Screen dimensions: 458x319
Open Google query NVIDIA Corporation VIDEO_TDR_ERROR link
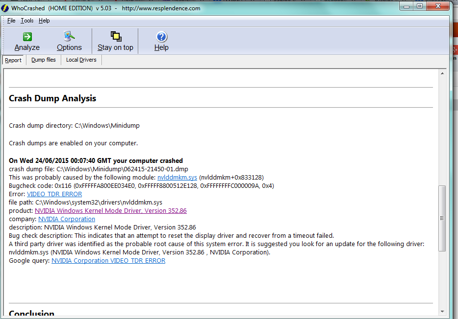pos(108,261)
